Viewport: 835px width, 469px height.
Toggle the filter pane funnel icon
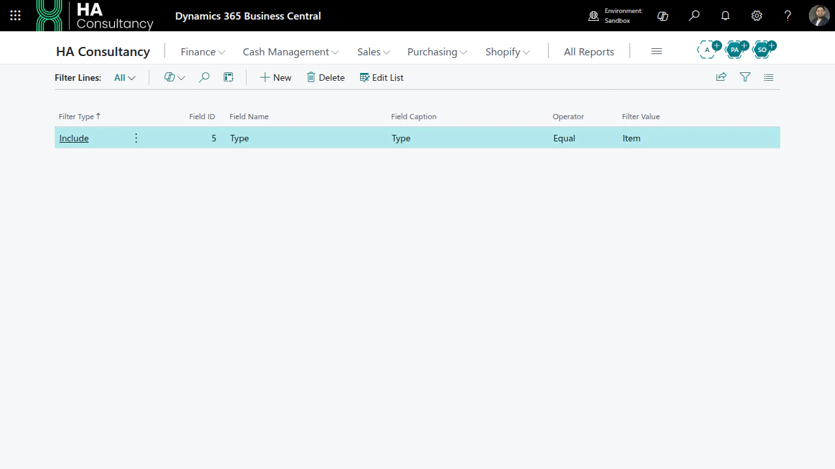pos(745,78)
